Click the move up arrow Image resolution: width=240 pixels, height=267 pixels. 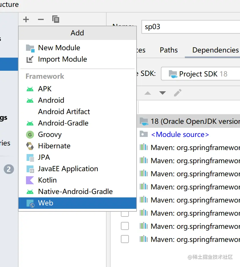tap(148, 93)
